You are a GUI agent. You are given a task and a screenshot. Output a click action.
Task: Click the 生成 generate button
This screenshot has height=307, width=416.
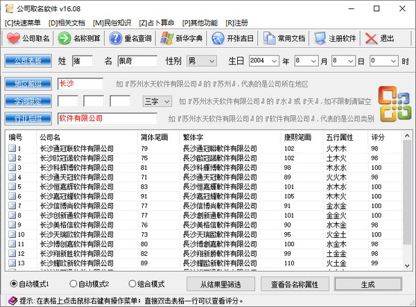pos(368,284)
